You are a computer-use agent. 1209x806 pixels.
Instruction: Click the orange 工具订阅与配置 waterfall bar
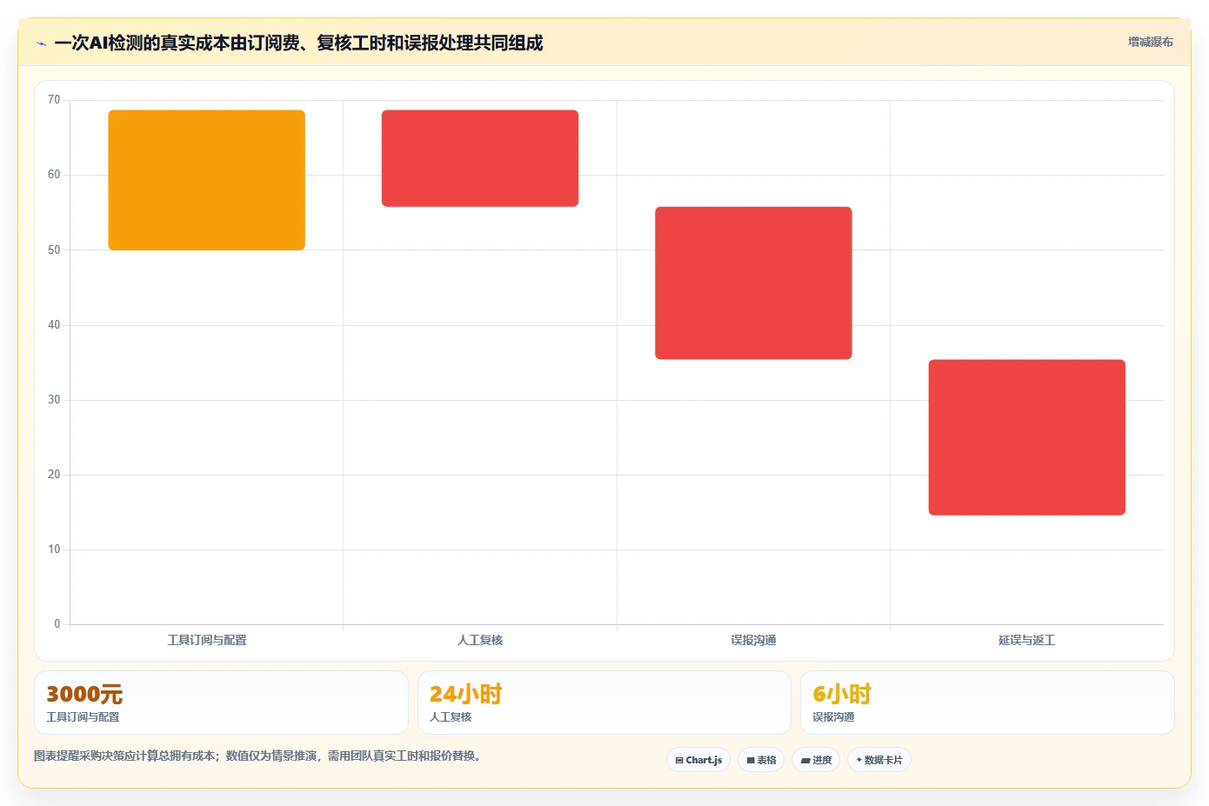click(x=207, y=180)
